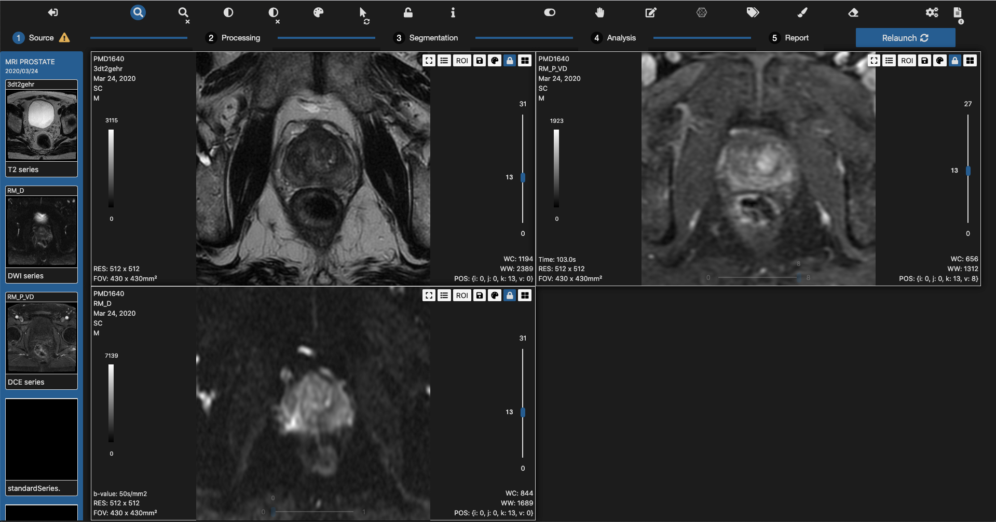Open the list menu in RM_P_VD viewport
996x522 pixels.
click(x=889, y=61)
